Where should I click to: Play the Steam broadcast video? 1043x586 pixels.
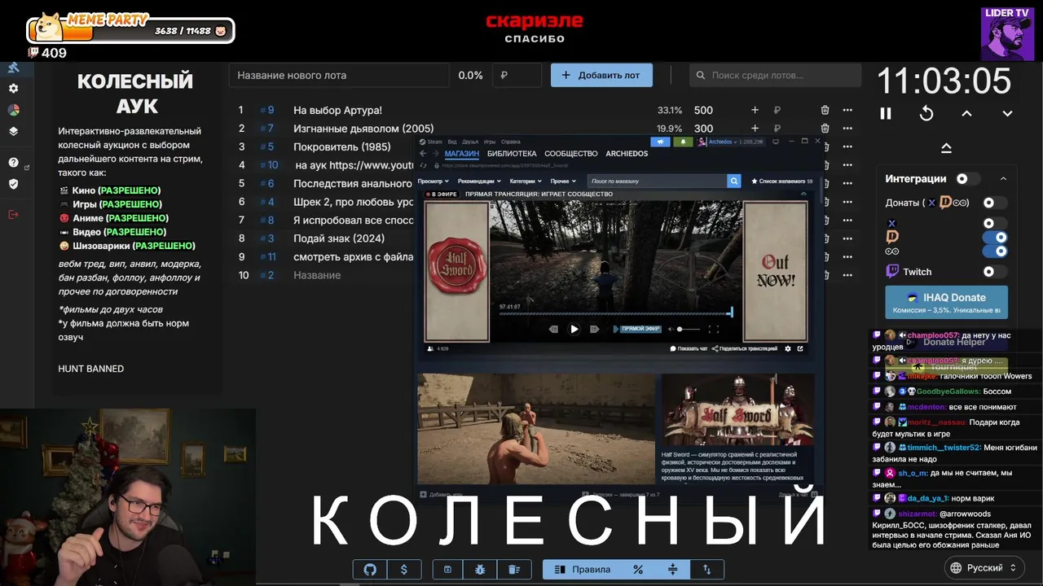pos(574,329)
